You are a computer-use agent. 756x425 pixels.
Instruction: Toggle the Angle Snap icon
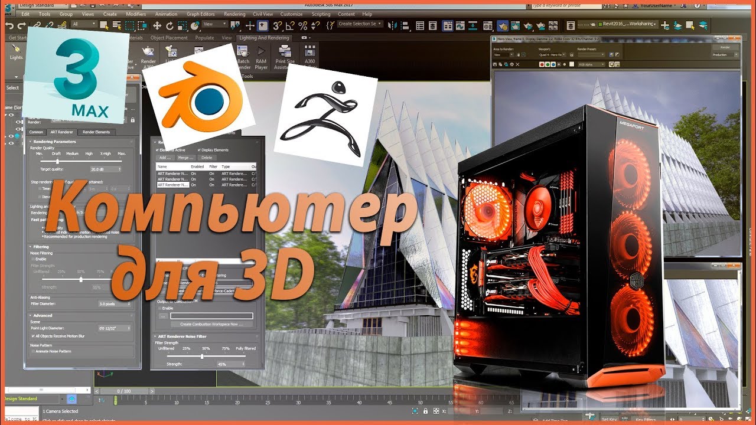point(290,25)
